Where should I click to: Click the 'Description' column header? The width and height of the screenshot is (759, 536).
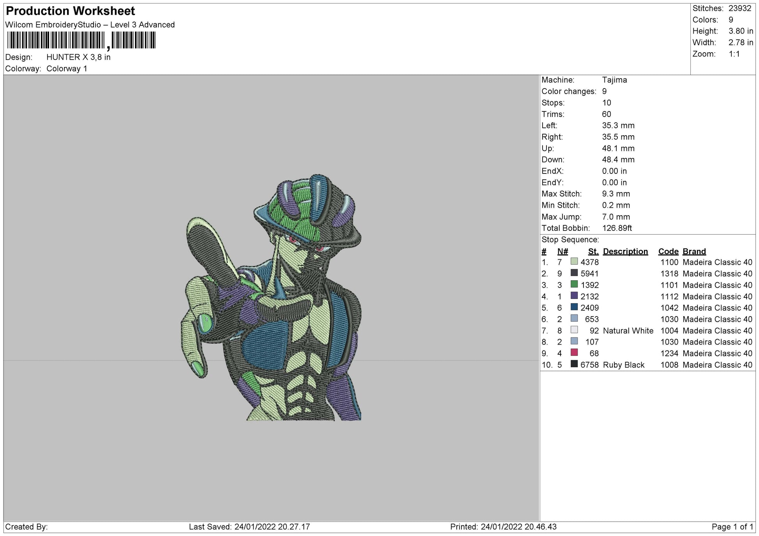point(625,251)
